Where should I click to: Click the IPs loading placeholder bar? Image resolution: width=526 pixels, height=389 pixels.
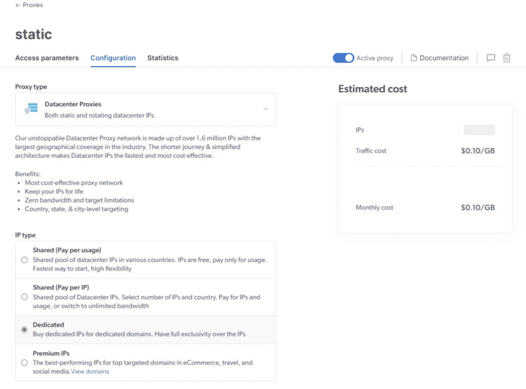click(479, 130)
